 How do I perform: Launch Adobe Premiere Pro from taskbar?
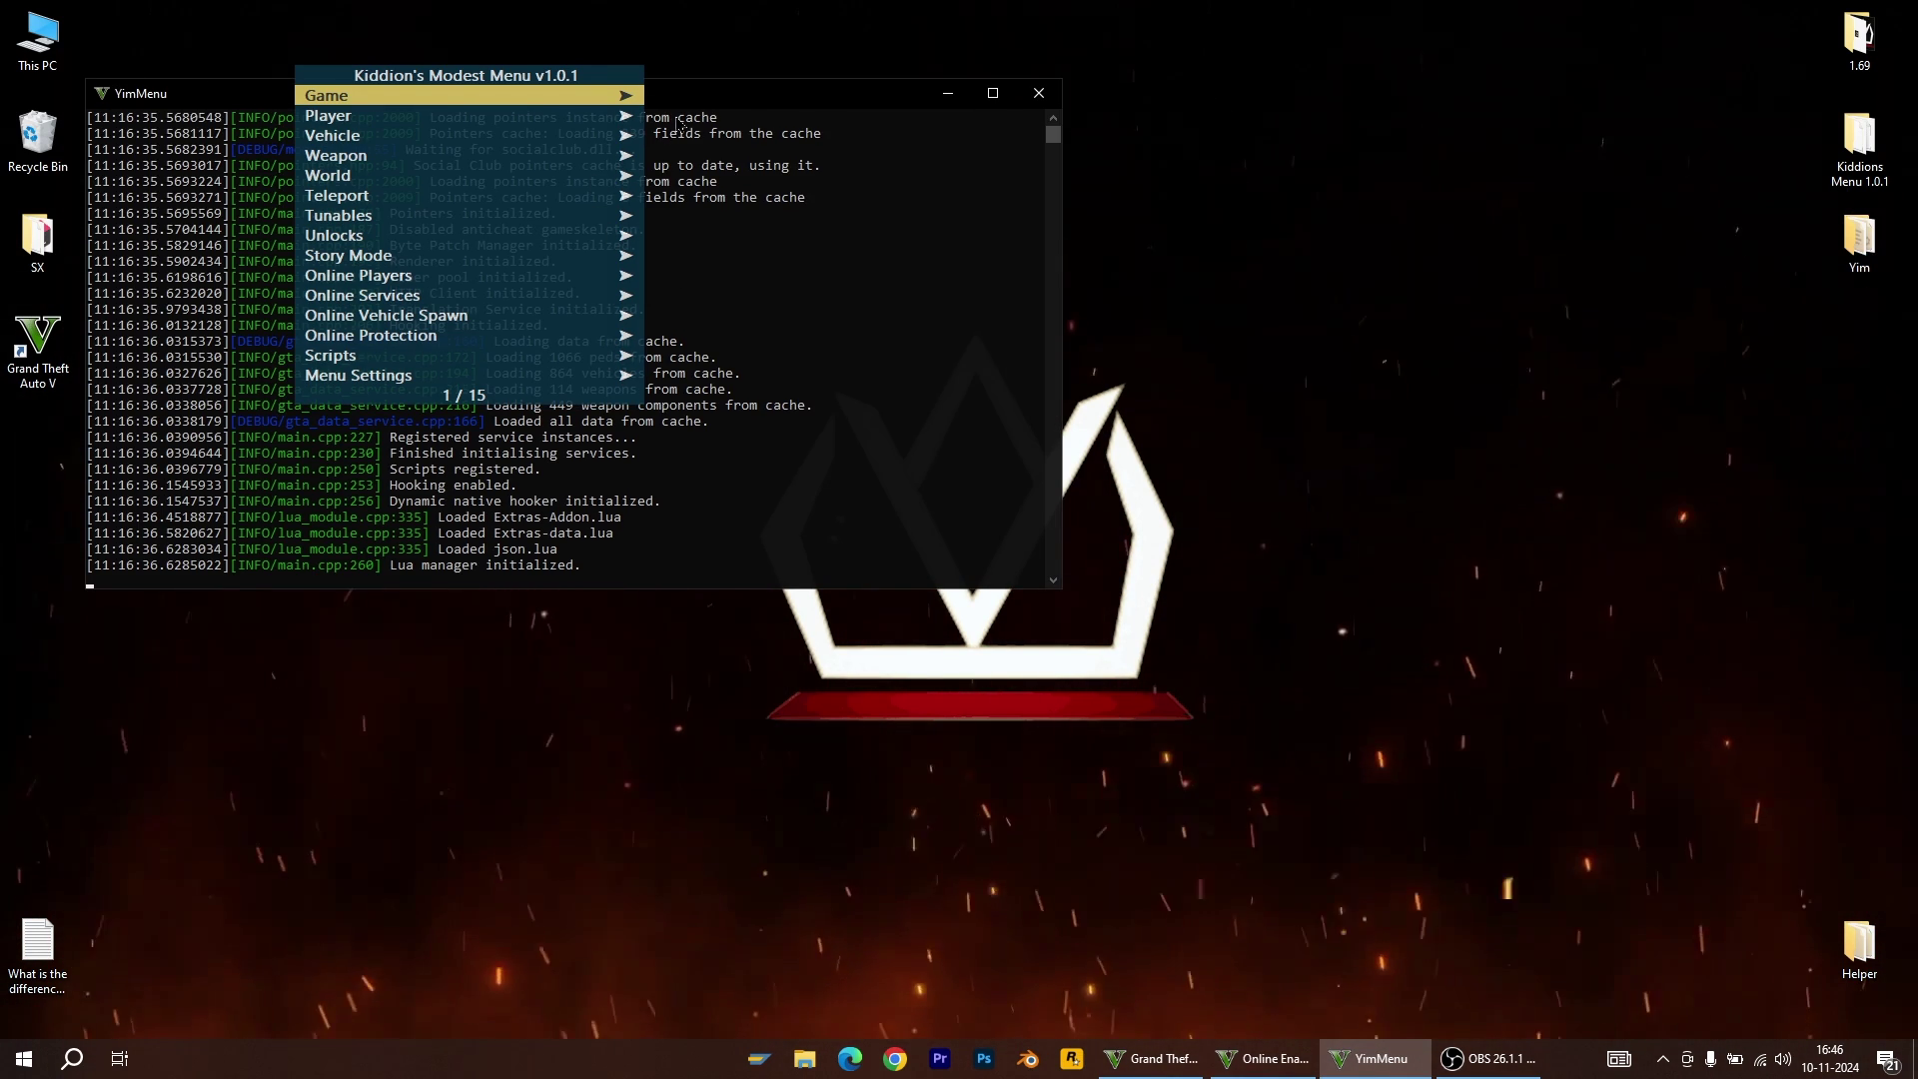[x=939, y=1059]
